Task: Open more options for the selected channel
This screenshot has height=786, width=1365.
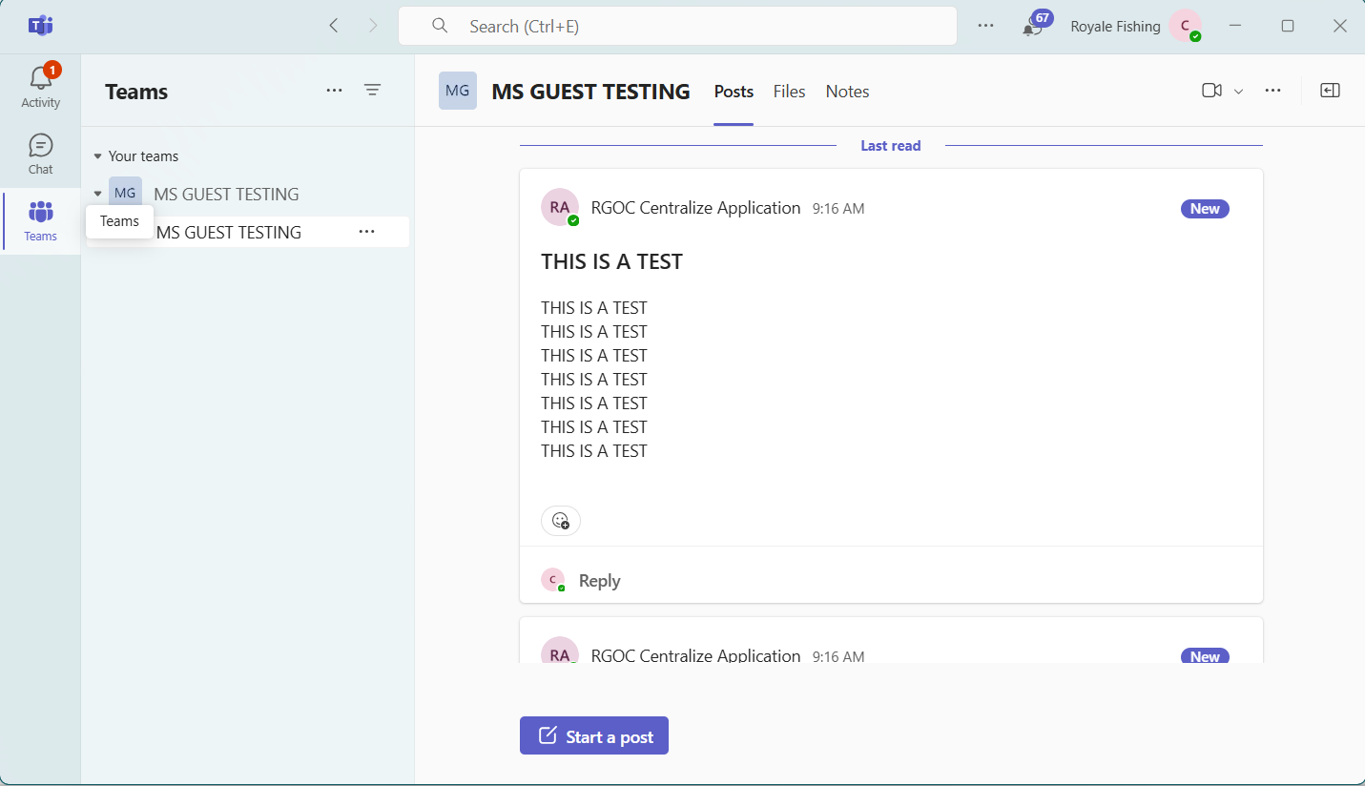Action: point(366,232)
